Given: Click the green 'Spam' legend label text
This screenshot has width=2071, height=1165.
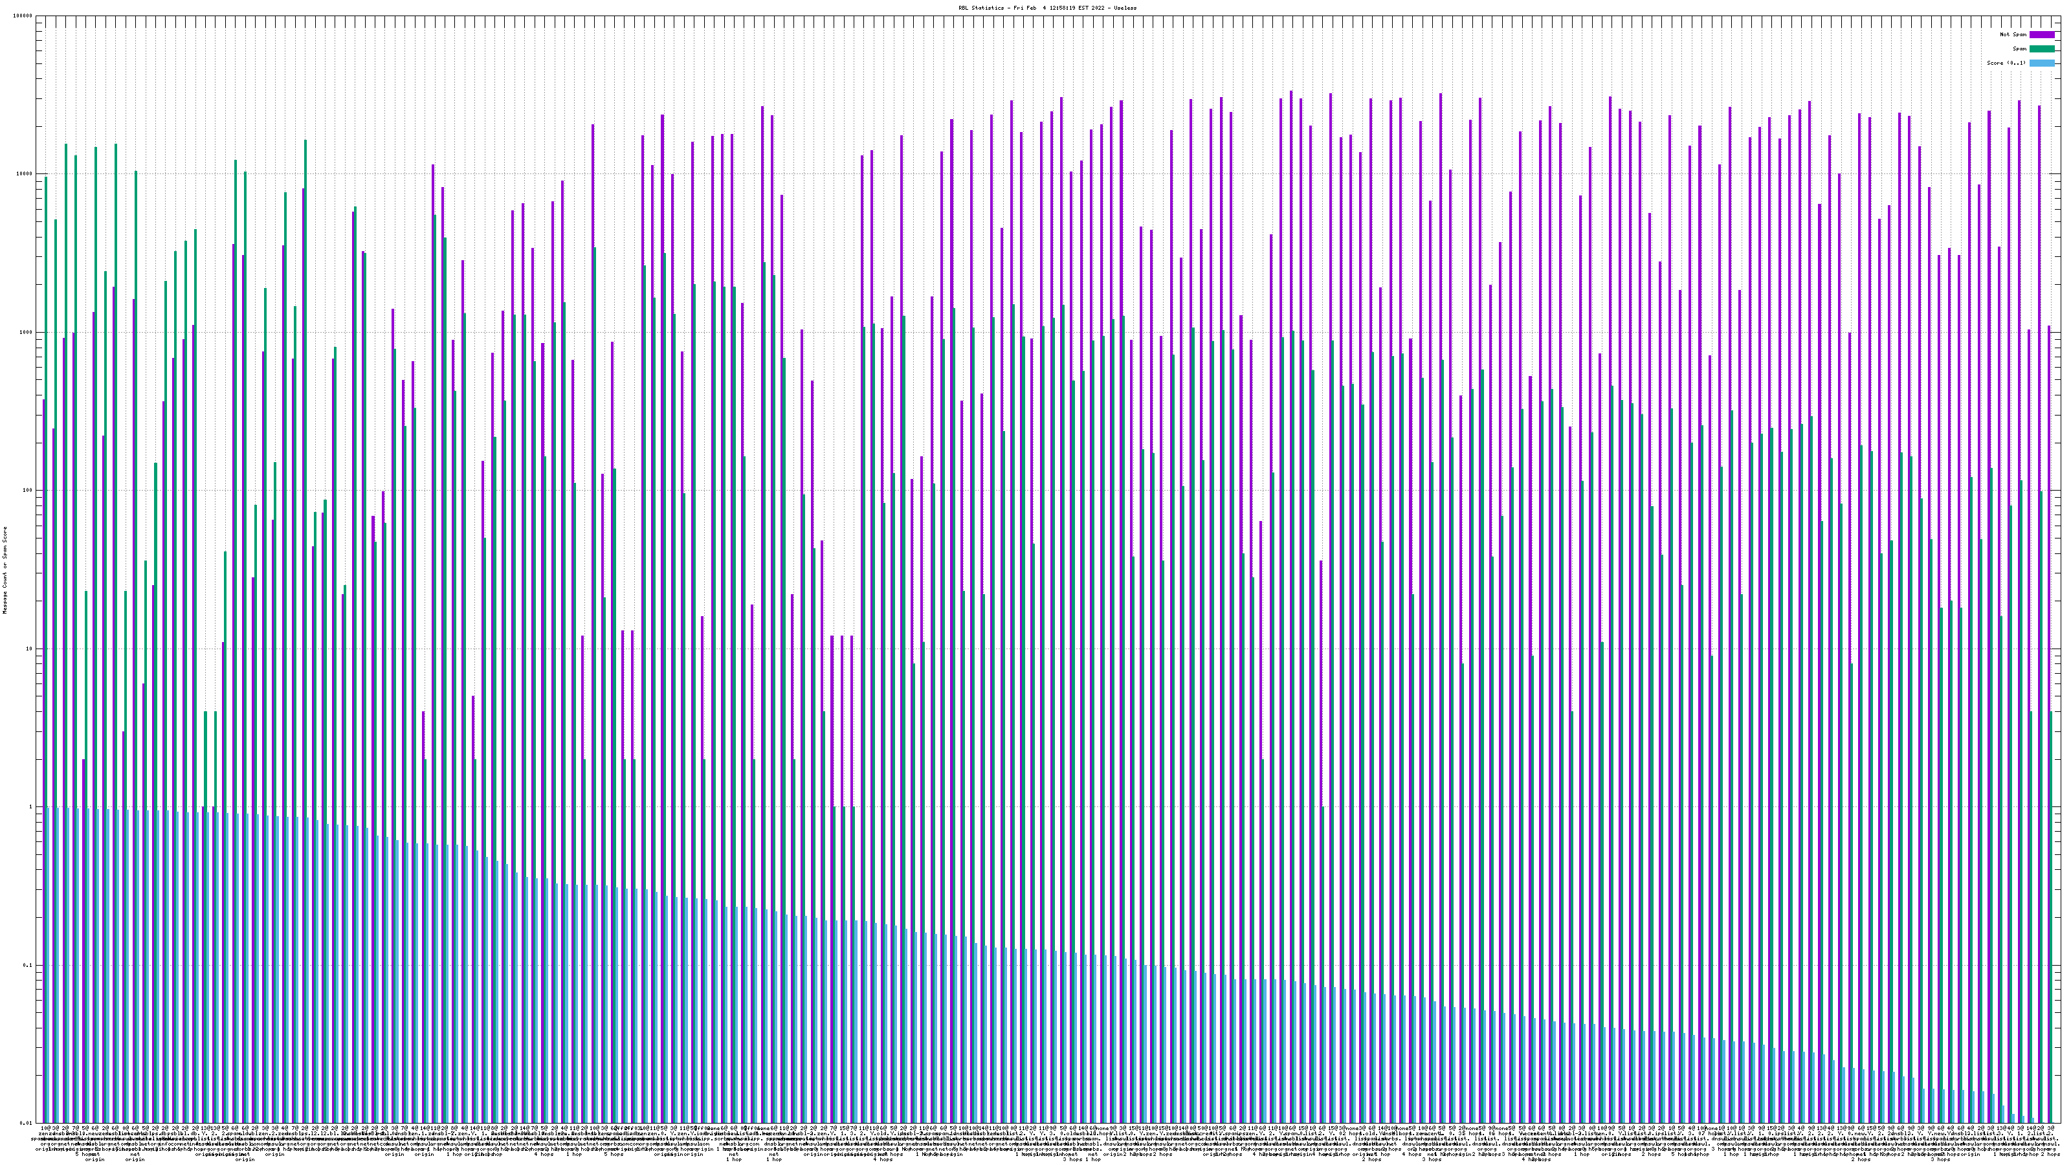Looking at the screenshot, I should point(2019,49).
